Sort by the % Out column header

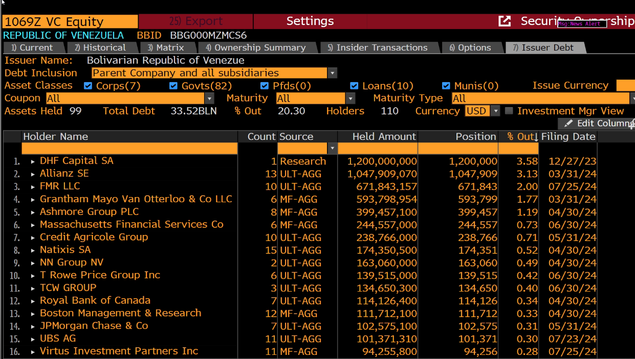click(x=519, y=136)
